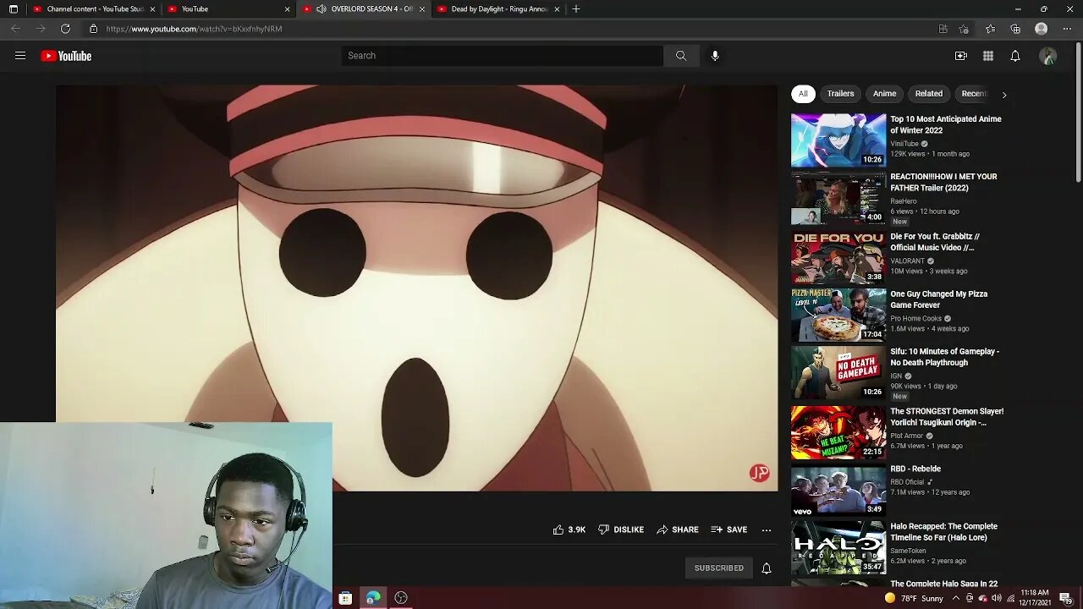1083x609 pixels.
Task: Click the browser address bar URL
Action: [194, 29]
